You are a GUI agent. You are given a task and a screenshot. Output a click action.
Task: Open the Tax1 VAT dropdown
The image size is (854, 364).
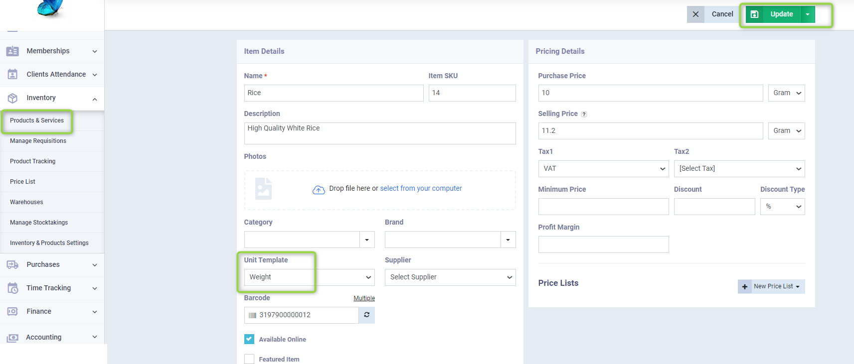coord(603,169)
